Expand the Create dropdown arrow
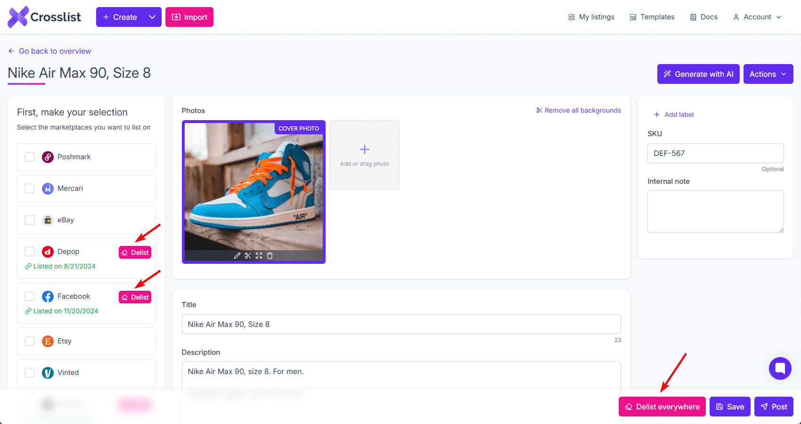Image resolution: width=801 pixels, height=424 pixels. (x=152, y=17)
